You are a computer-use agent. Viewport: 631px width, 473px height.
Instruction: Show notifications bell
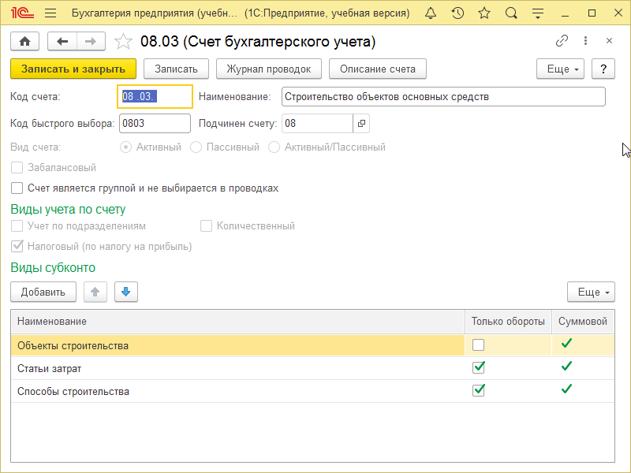[x=431, y=13]
